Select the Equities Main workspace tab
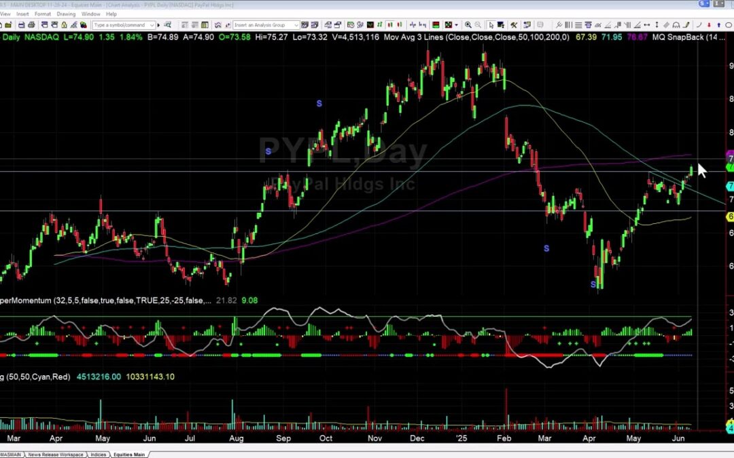 pyautogui.click(x=129, y=454)
